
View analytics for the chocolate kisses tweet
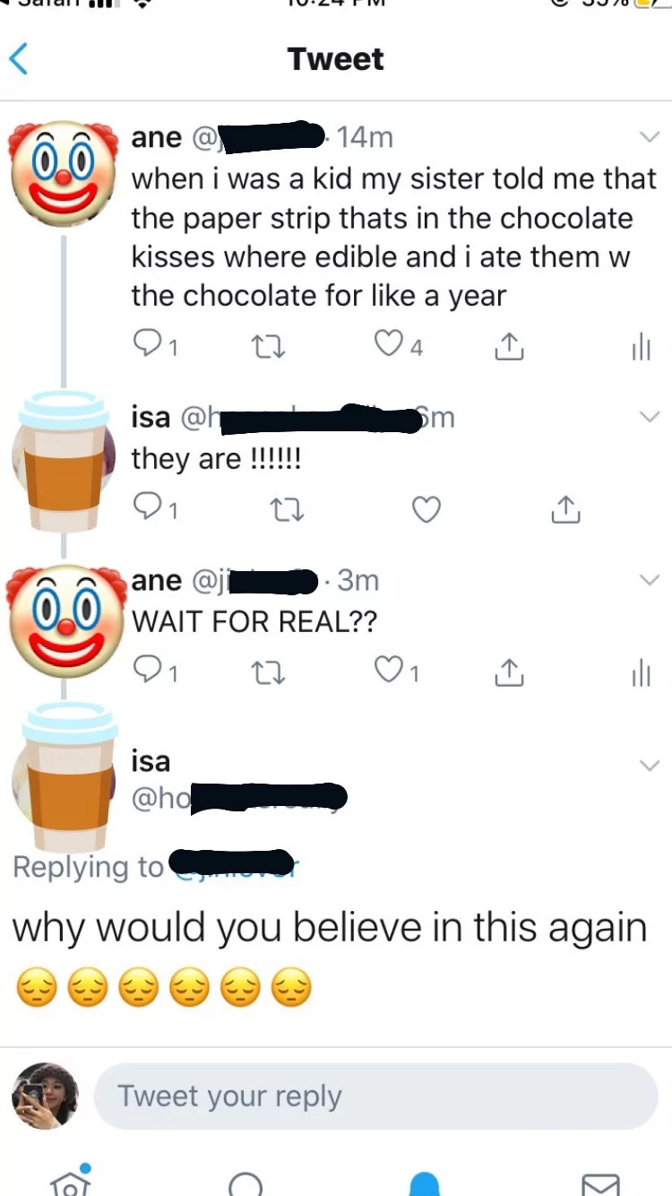click(x=640, y=346)
